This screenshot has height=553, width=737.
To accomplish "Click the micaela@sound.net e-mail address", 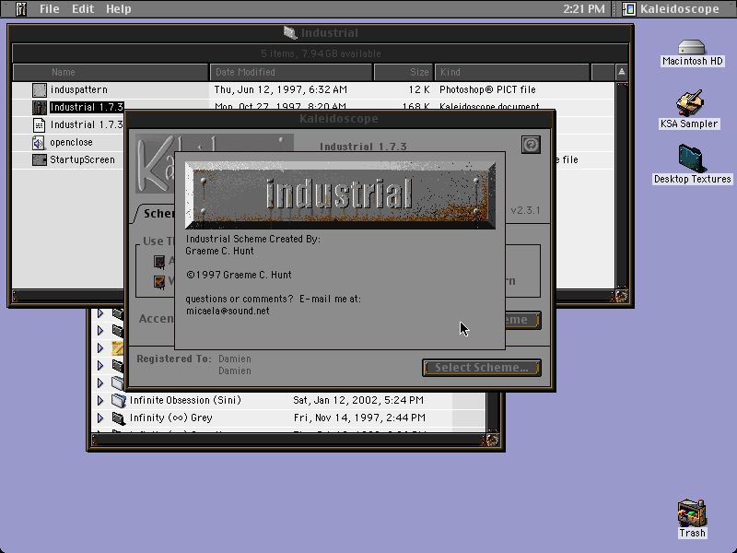I will click(x=228, y=311).
